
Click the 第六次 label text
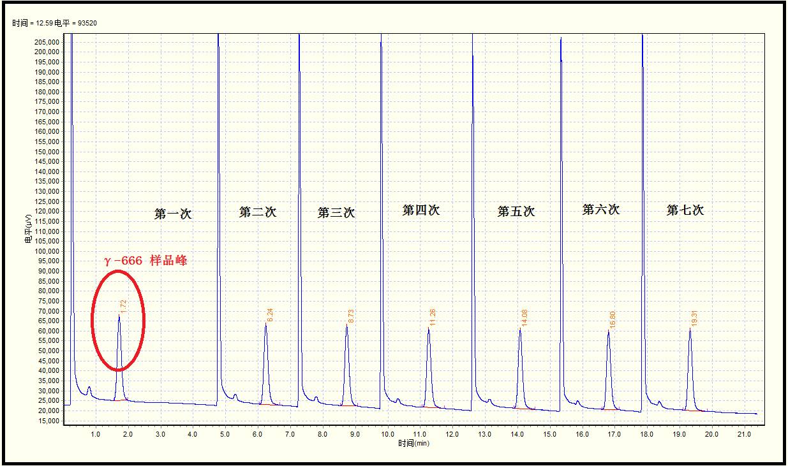601,209
